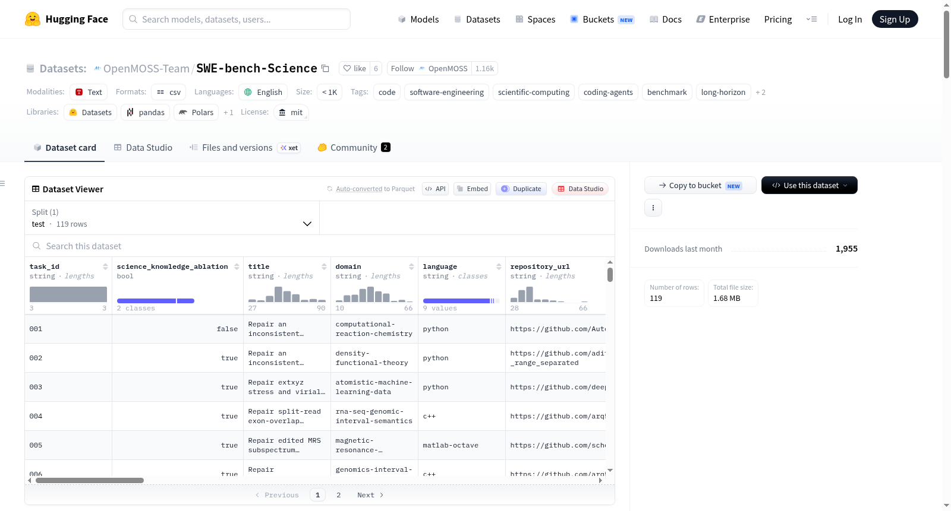This screenshot has height=511, width=951.
Task: Click the long-horizon tag
Action: pyautogui.click(x=723, y=92)
